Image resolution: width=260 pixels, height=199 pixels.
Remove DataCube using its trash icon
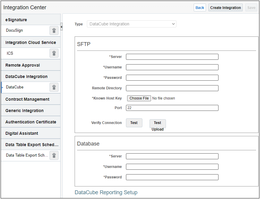(x=54, y=87)
